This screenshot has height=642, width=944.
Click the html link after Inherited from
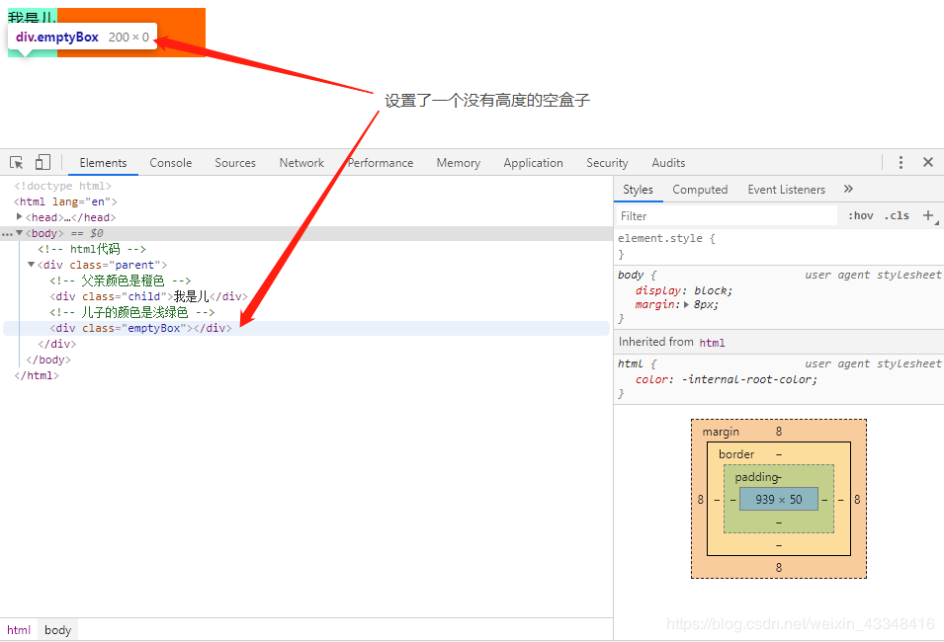tap(712, 343)
